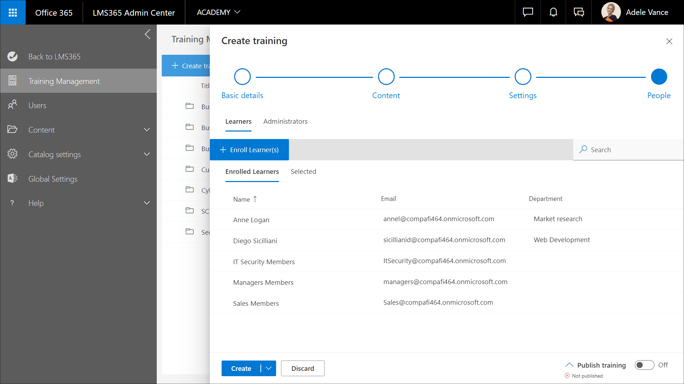Click the Enroll Learner(s) button
The width and height of the screenshot is (684, 384).
[x=249, y=150]
